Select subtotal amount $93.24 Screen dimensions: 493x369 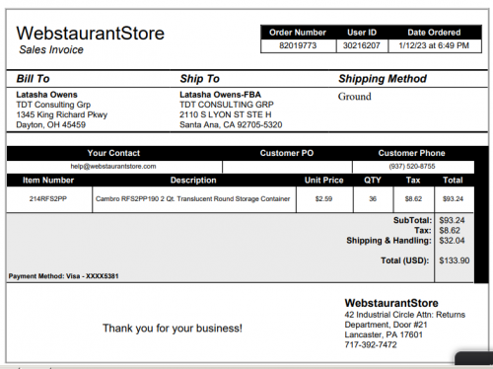tap(452, 220)
